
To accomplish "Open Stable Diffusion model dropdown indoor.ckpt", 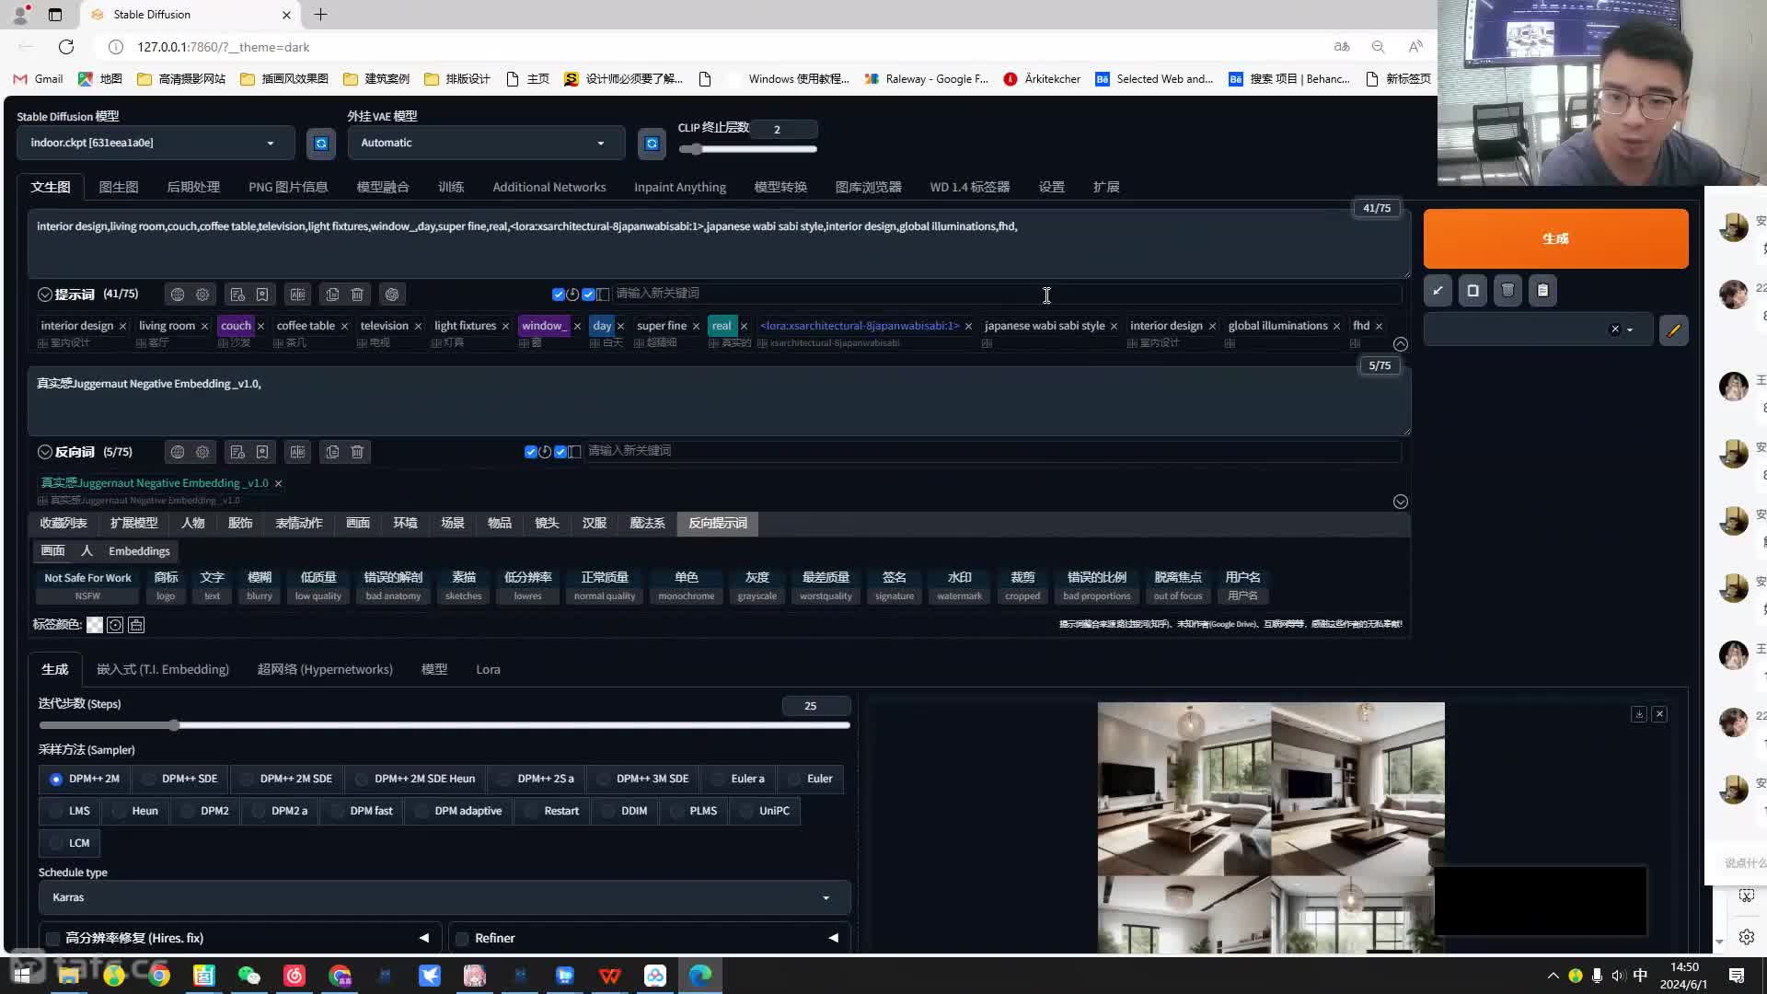I will [x=155, y=143].
